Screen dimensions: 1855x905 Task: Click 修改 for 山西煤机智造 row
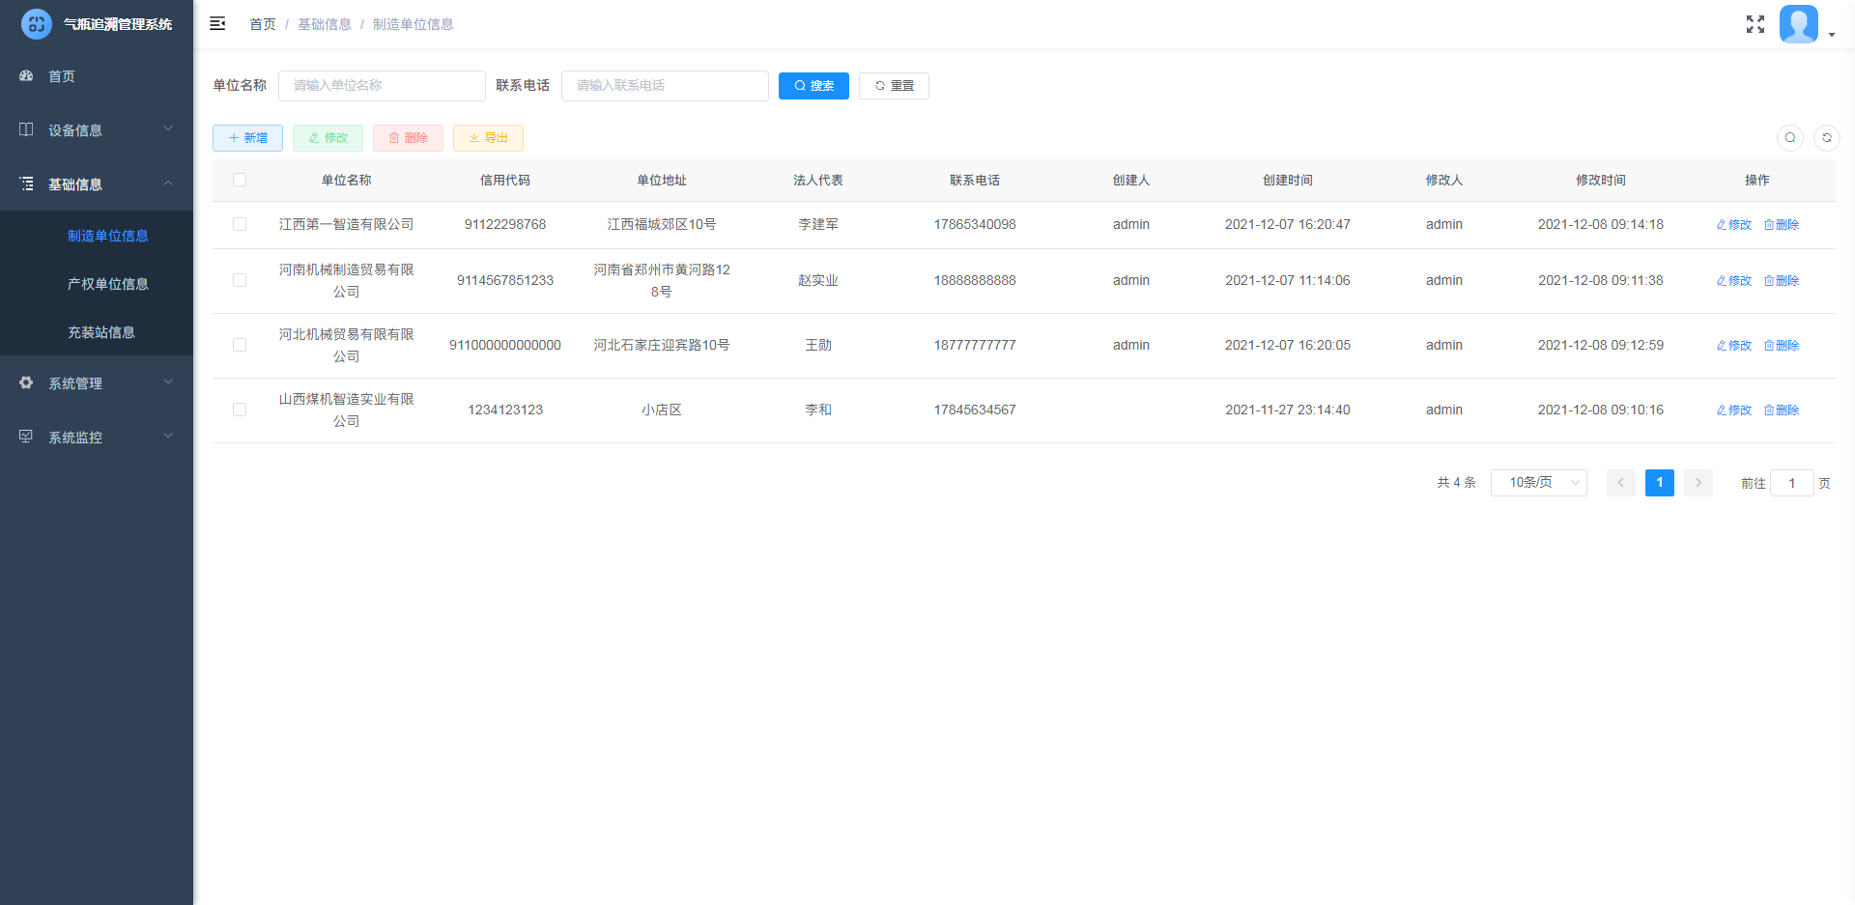[1734, 410]
